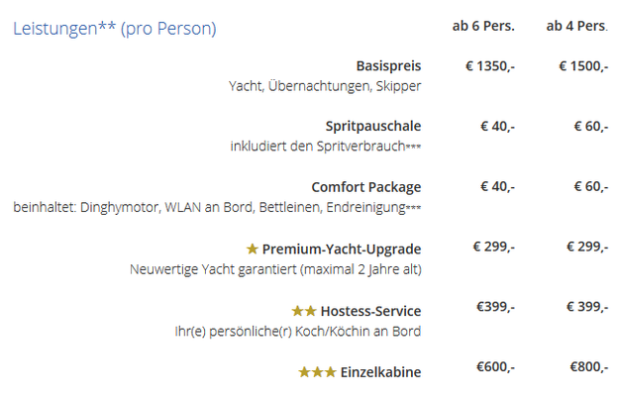Viewport: 618px width, 399px height.
Task: Click the Neuwertige Yacht garantiert description
Action: point(275,269)
